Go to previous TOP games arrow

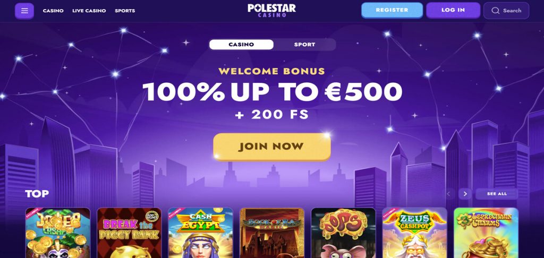449,194
